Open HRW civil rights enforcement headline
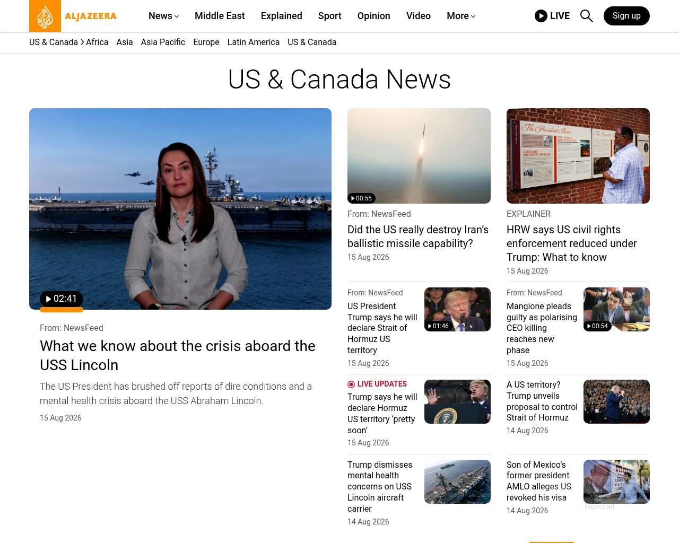Screen dimensions: 679x543 pyautogui.click(x=572, y=243)
